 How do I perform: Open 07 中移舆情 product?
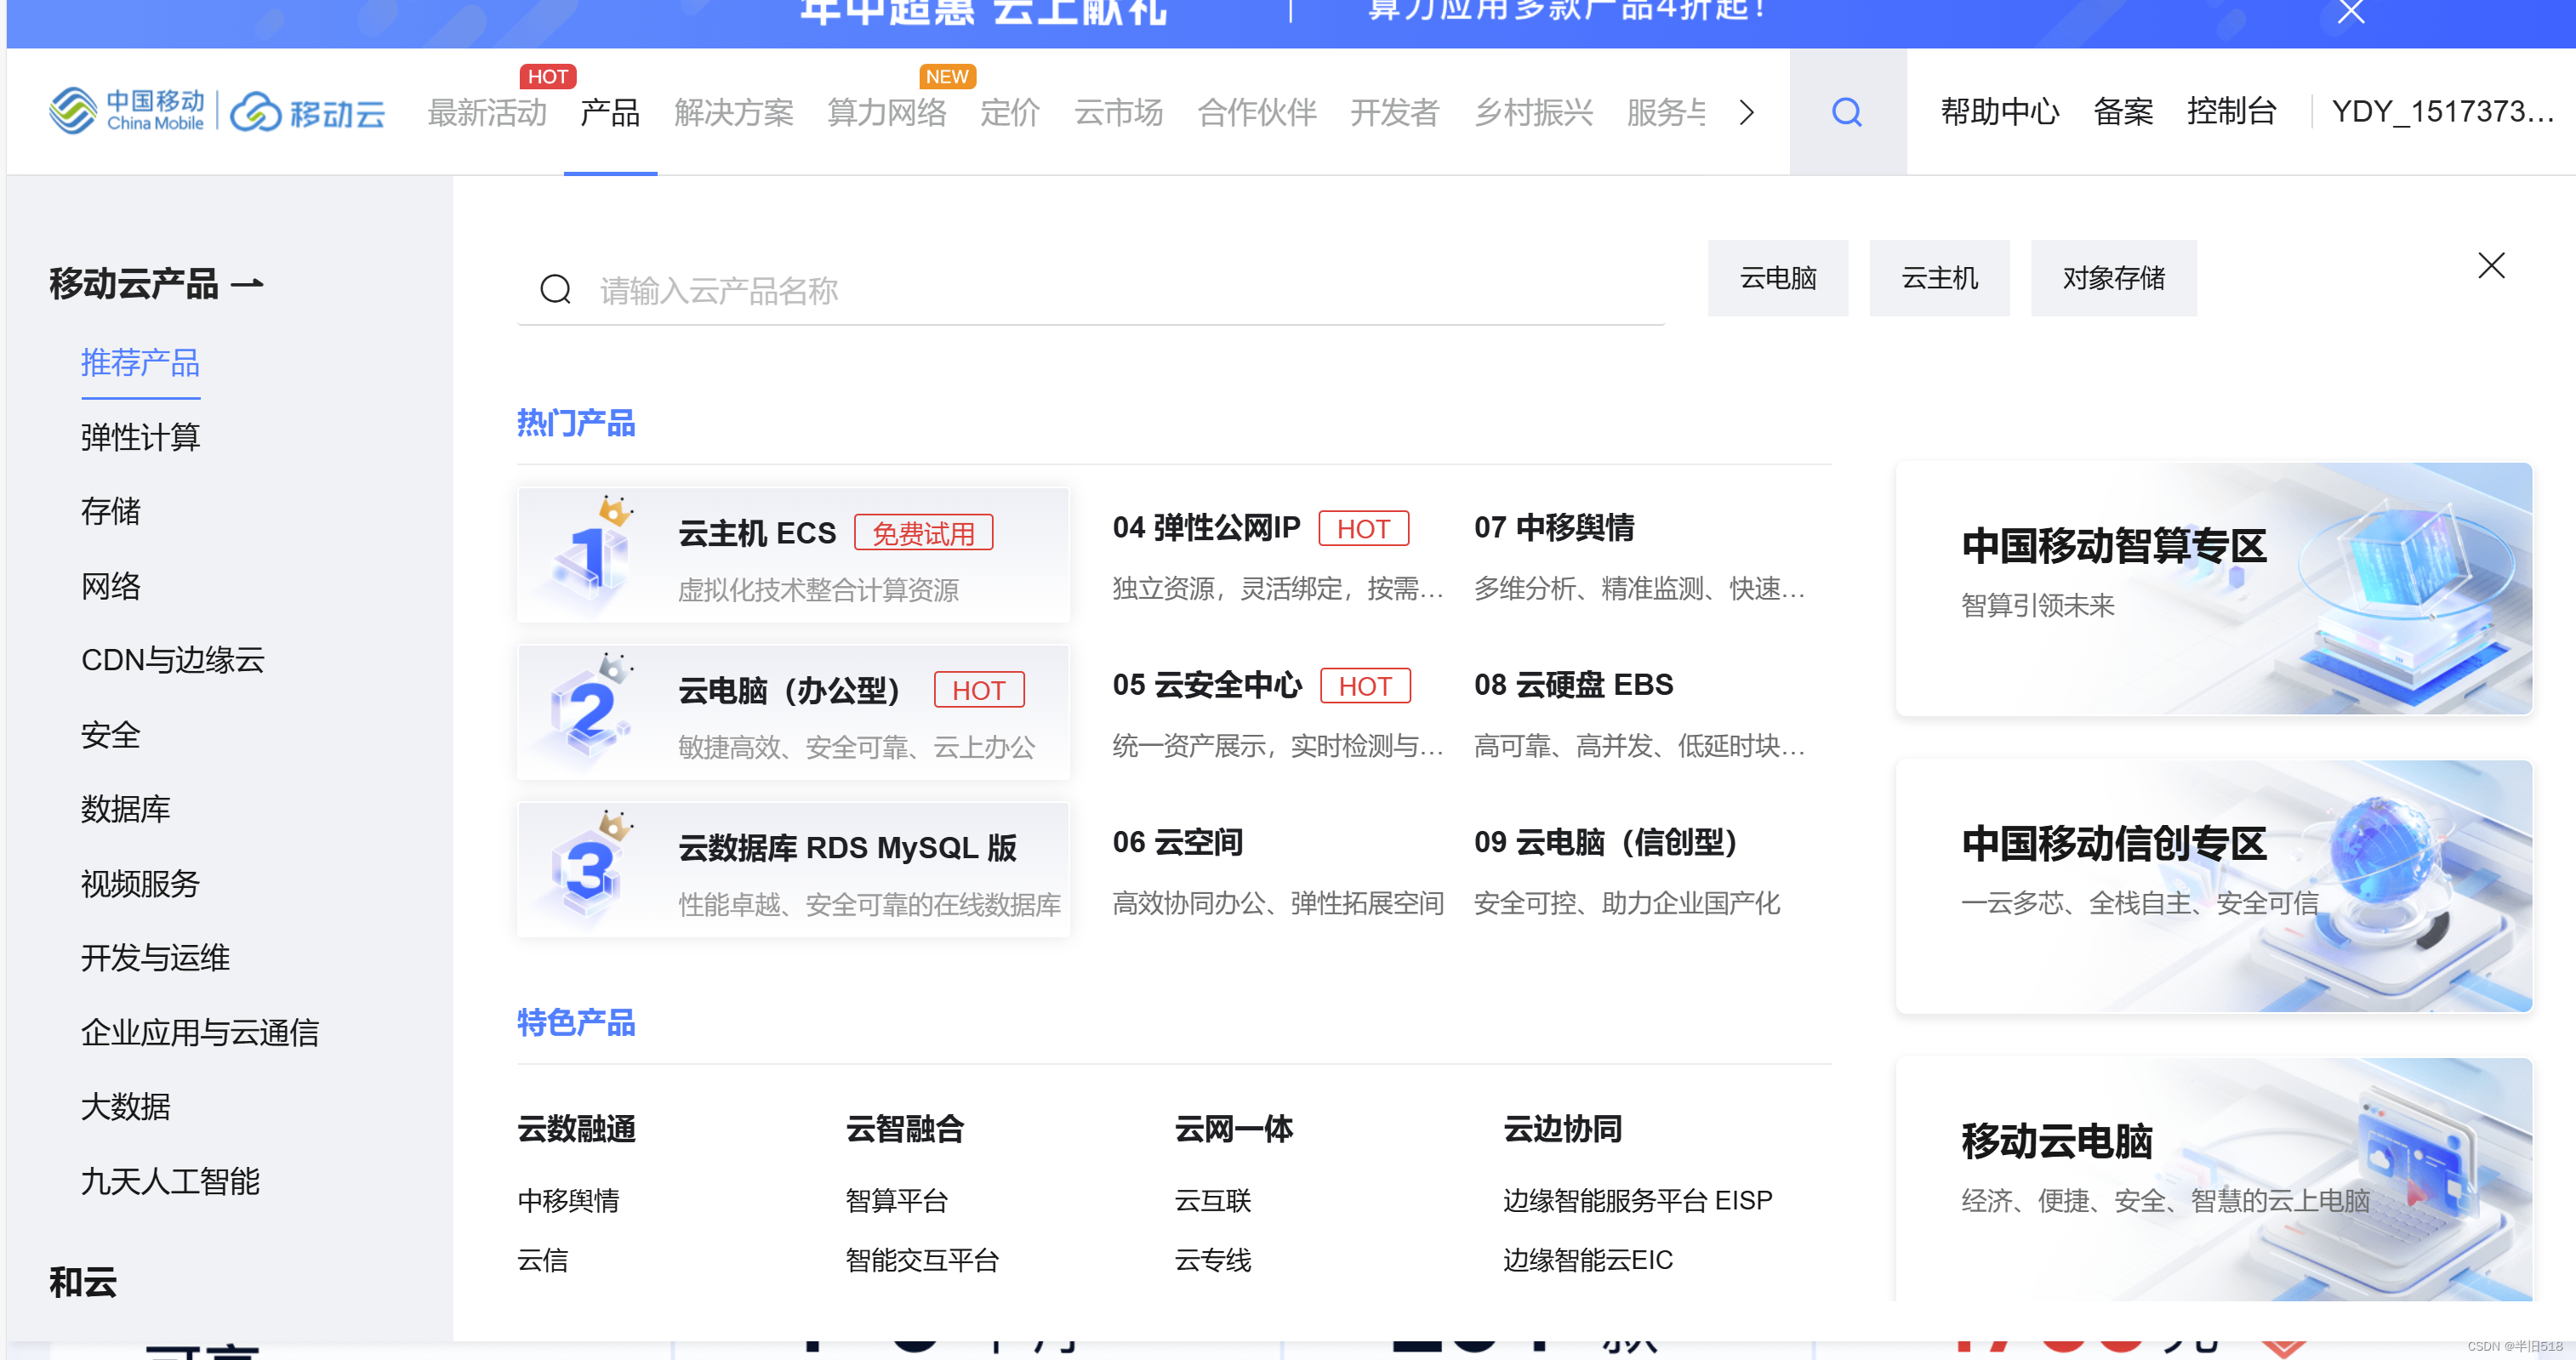(1555, 528)
